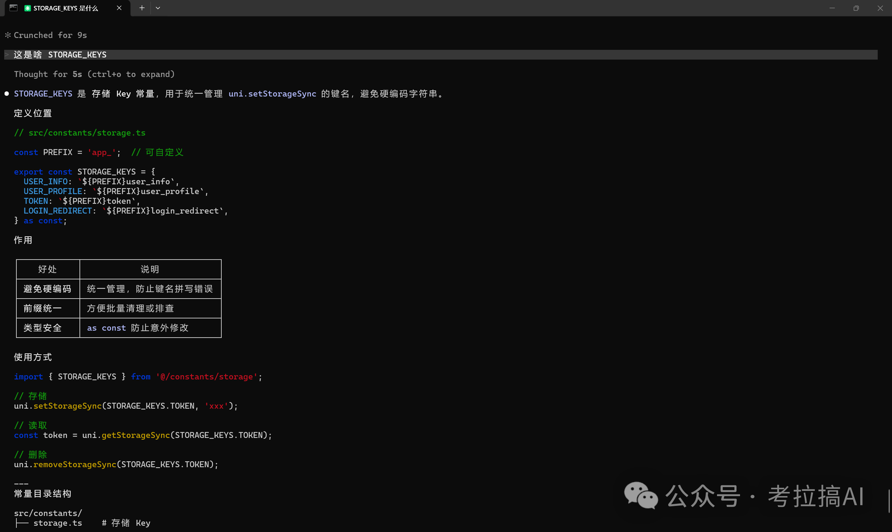Open a new terminal tab with plus icon
Screen dimensions: 892x532
(142, 8)
